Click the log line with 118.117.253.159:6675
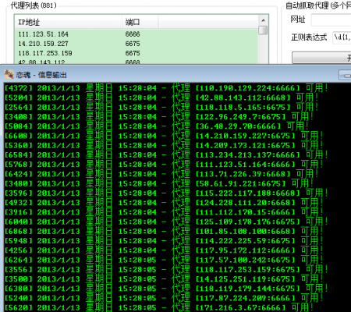The height and width of the screenshot is (312, 351). tap(166, 270)
